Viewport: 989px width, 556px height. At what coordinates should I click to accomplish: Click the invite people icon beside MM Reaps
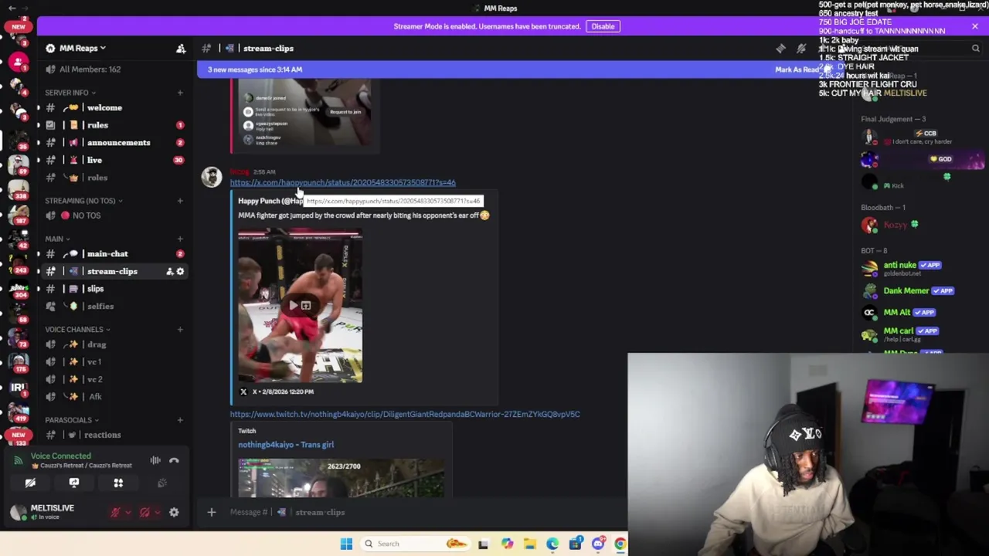(x=181, y=48)
